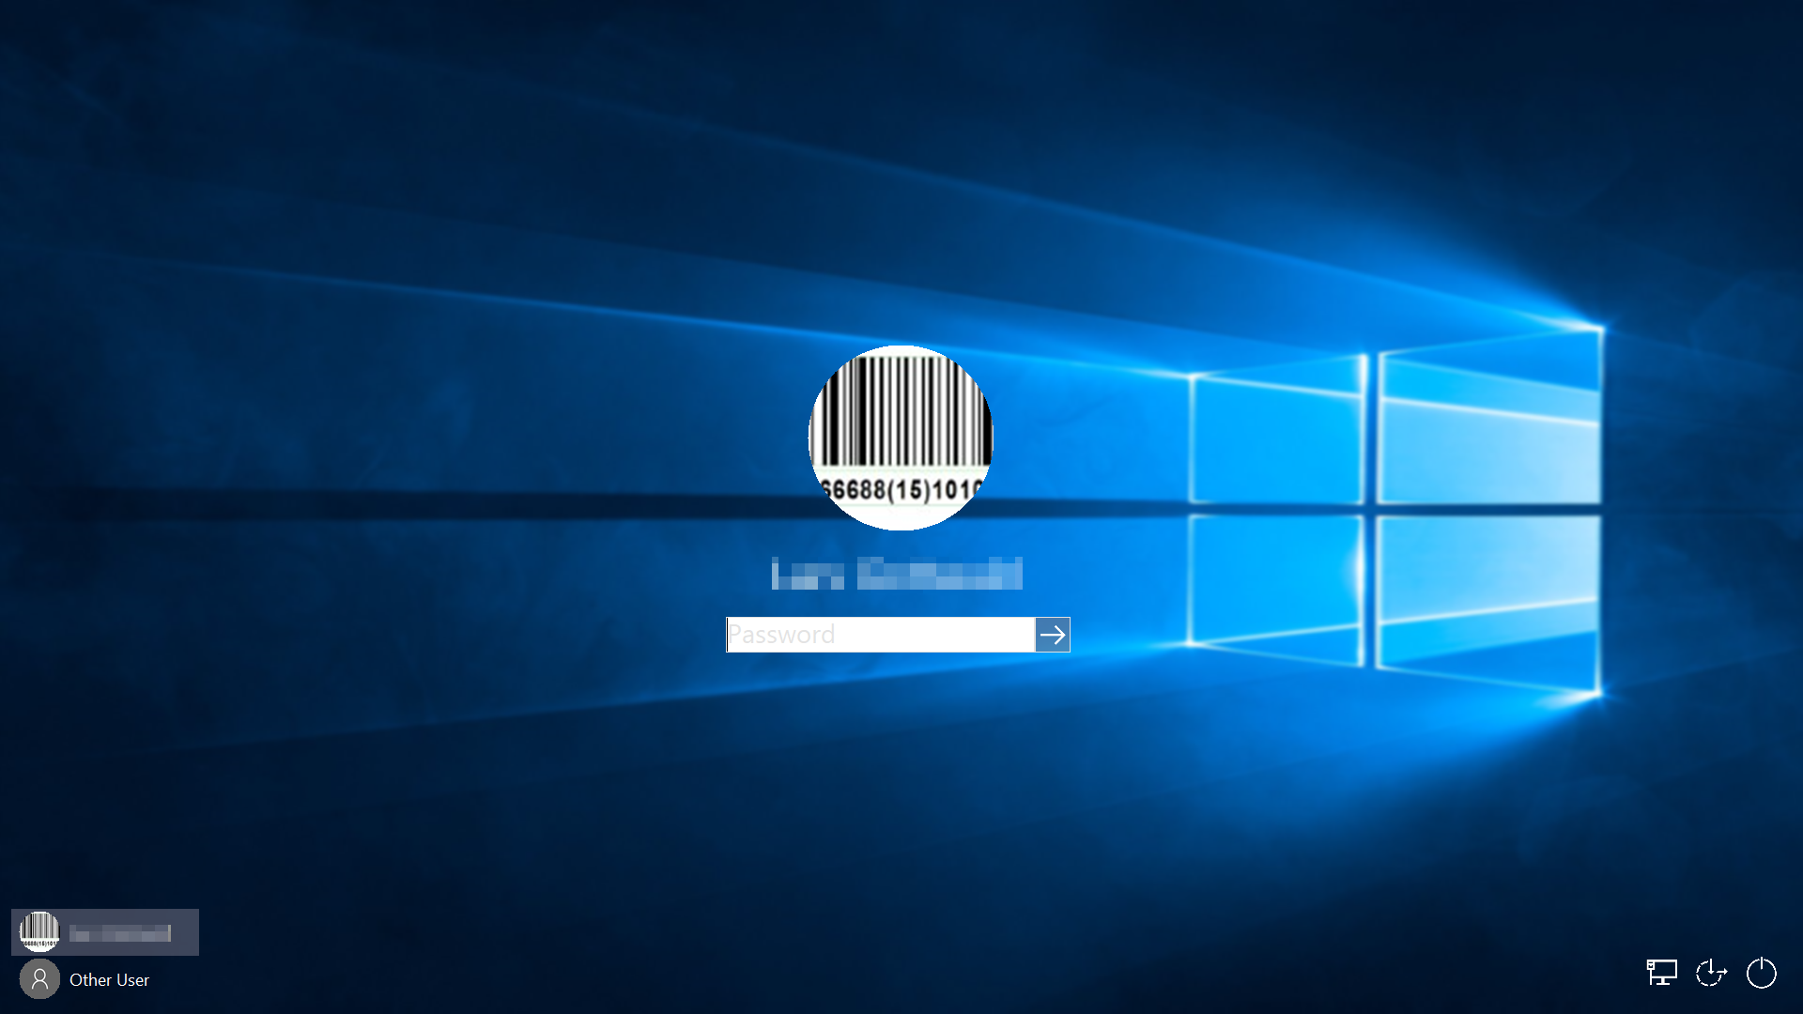Select the Other User label

109,979
